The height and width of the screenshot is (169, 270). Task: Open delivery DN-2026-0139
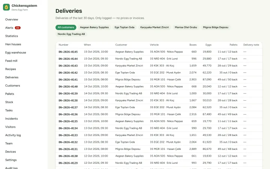coord(68,94)
